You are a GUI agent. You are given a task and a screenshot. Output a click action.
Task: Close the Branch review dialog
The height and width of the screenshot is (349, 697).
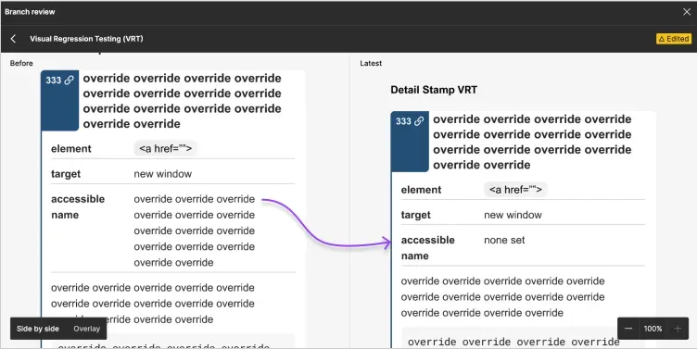(x=686, y=12)
